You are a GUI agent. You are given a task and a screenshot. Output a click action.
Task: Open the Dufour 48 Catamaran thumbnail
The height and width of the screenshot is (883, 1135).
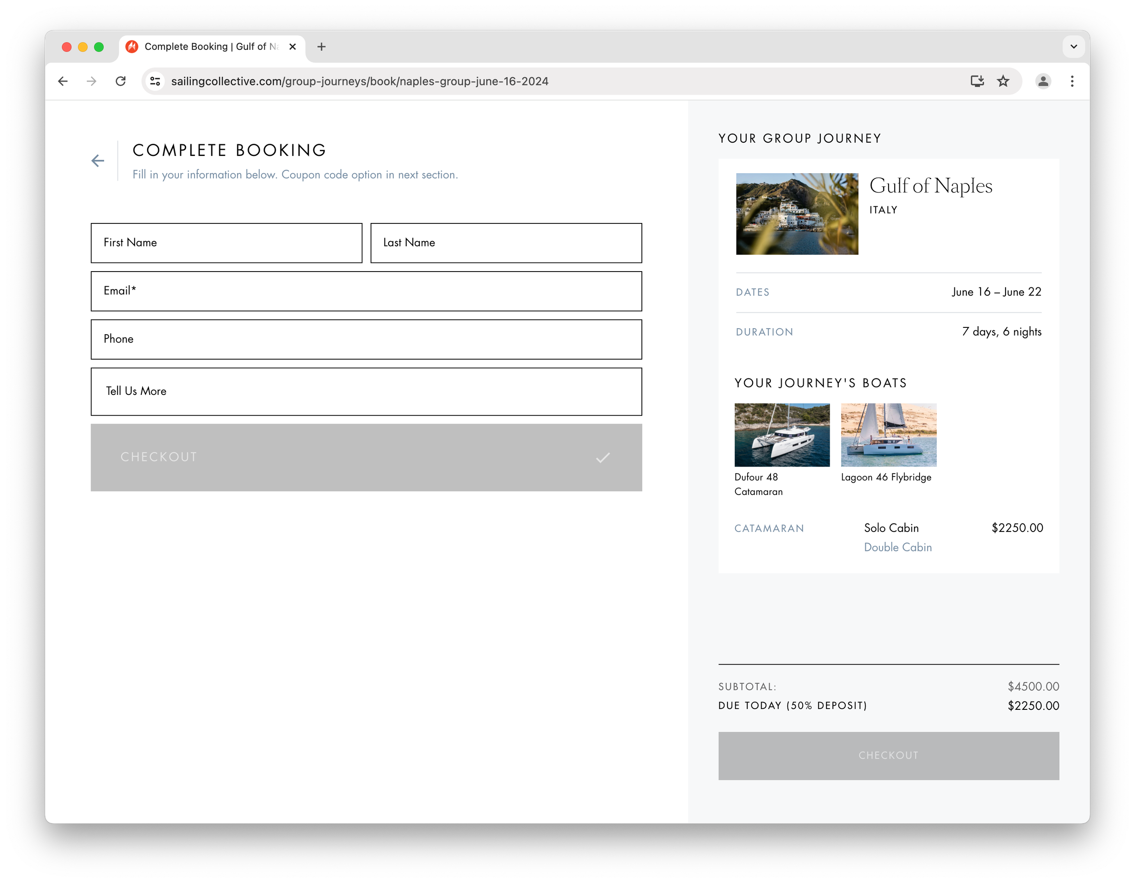pos(782,435)
